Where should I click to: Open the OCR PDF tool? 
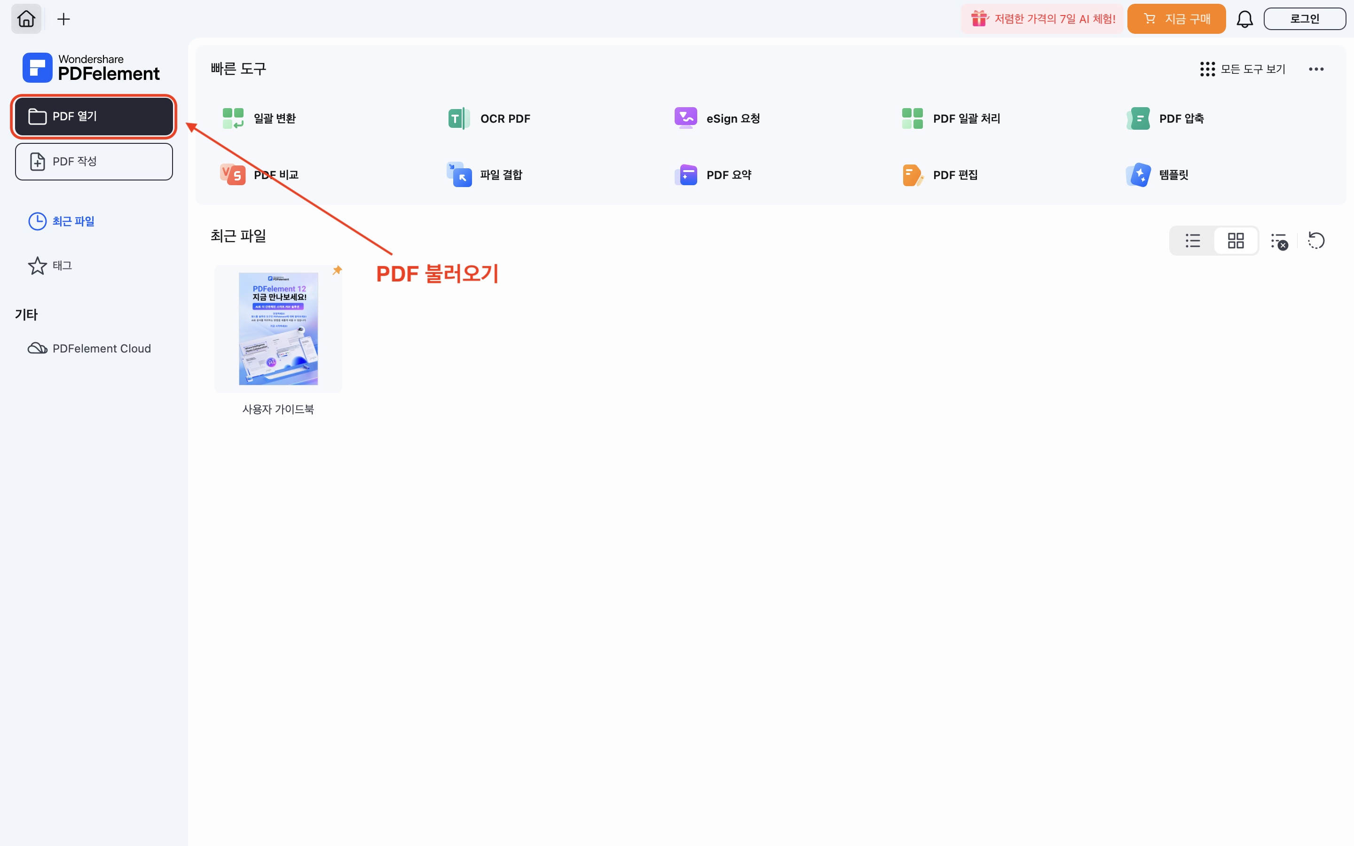point(489,118)
